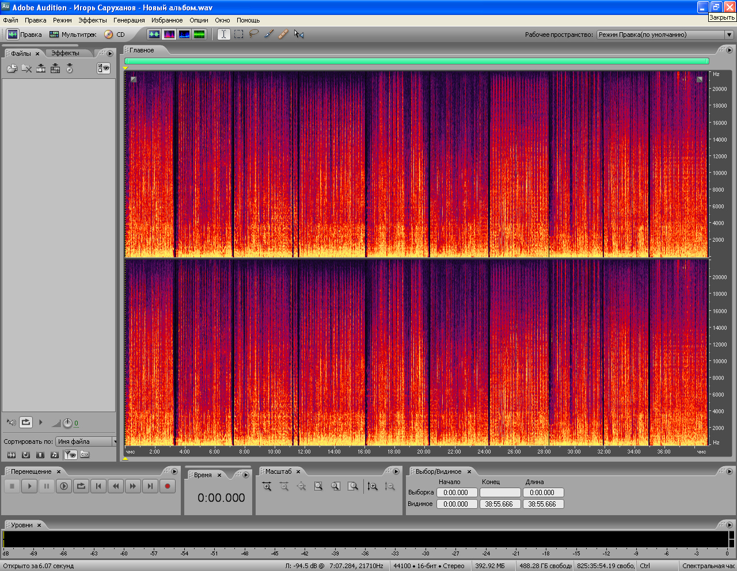Click the selection end (Конец) field
This screenshot has height=571, width=737.
(500, 493)
